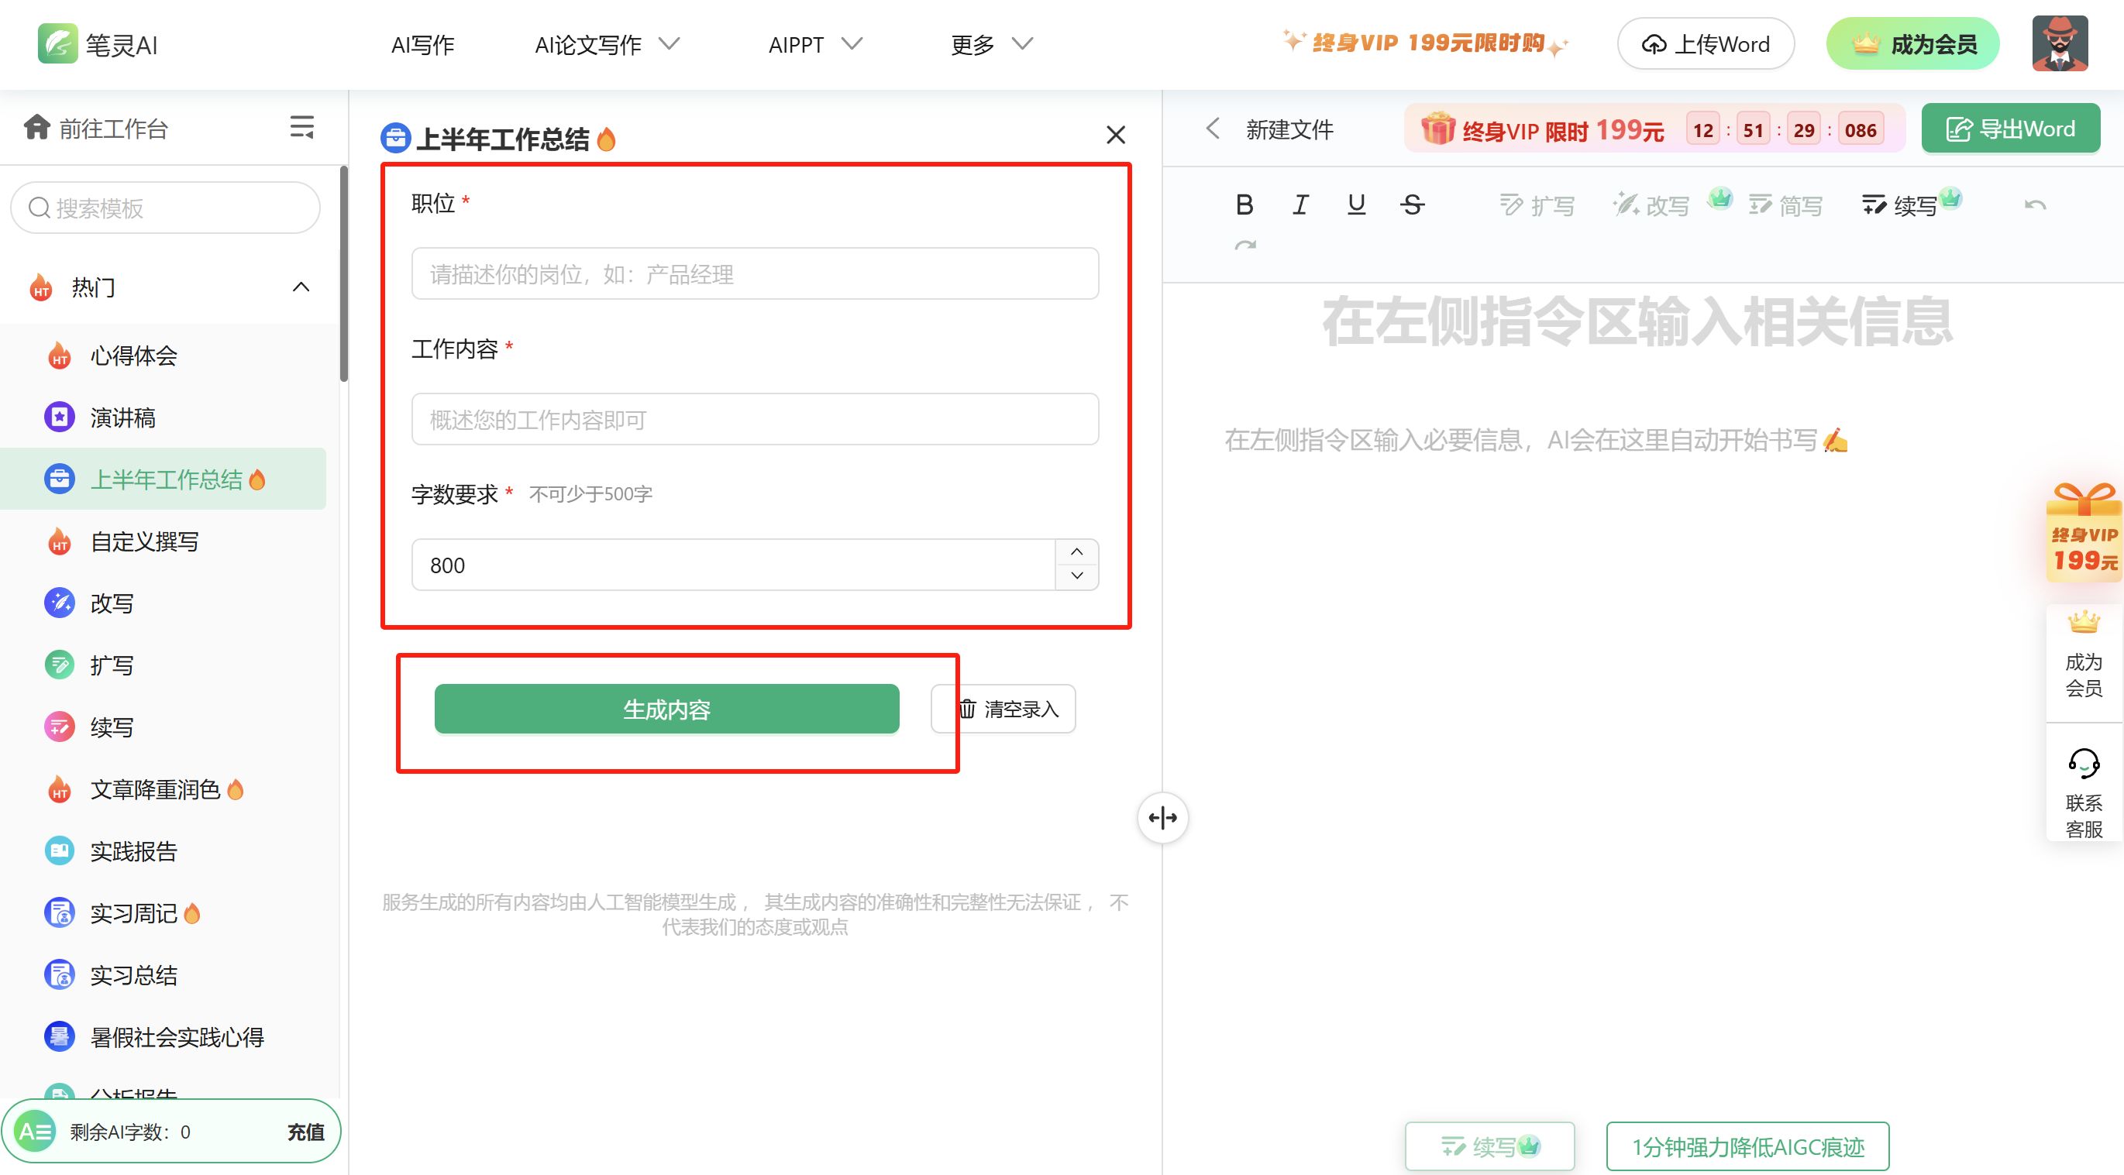This screenshot has height=1175, width=2124.
Task: Increase word count with up arrow
Action: (x=1077, y=551)
